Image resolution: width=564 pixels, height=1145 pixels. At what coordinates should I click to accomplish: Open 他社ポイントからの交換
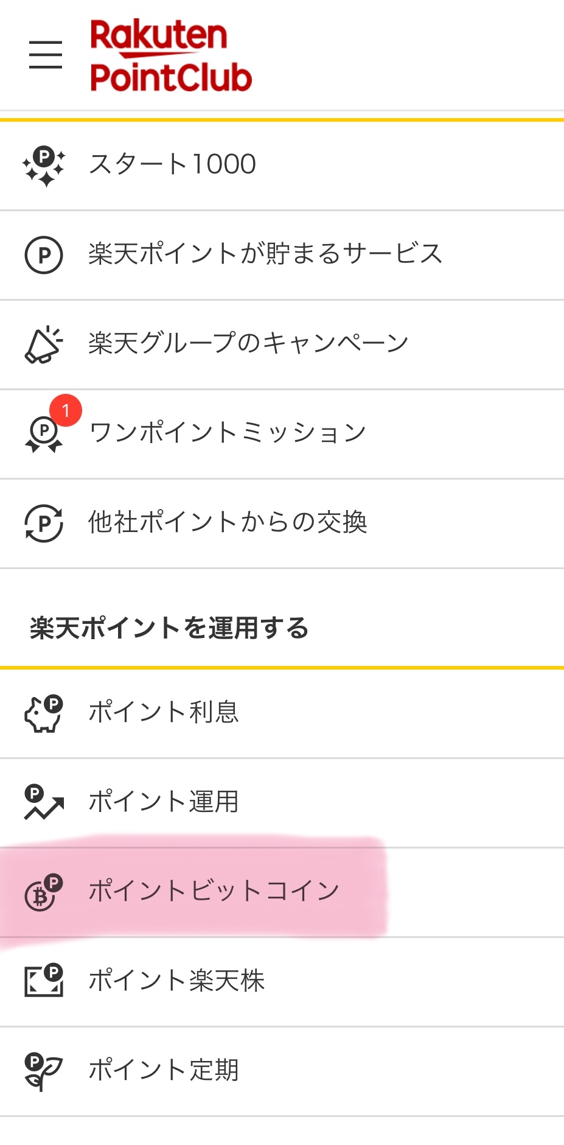(x=228, y=522)
